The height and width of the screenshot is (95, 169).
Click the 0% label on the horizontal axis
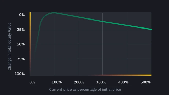click(x=32, y=82)
